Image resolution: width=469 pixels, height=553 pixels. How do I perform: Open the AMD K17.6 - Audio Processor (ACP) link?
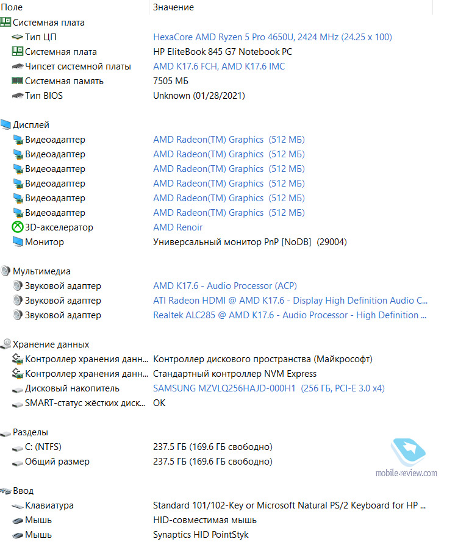[225, 286]
